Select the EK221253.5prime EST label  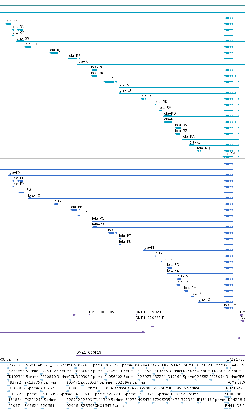(x=41, y=400)
